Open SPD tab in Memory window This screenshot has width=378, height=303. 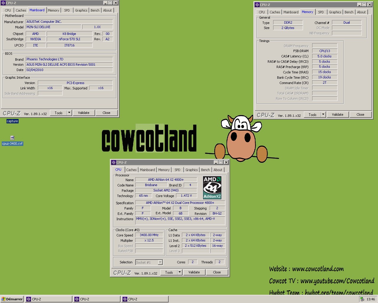[321, 12]
